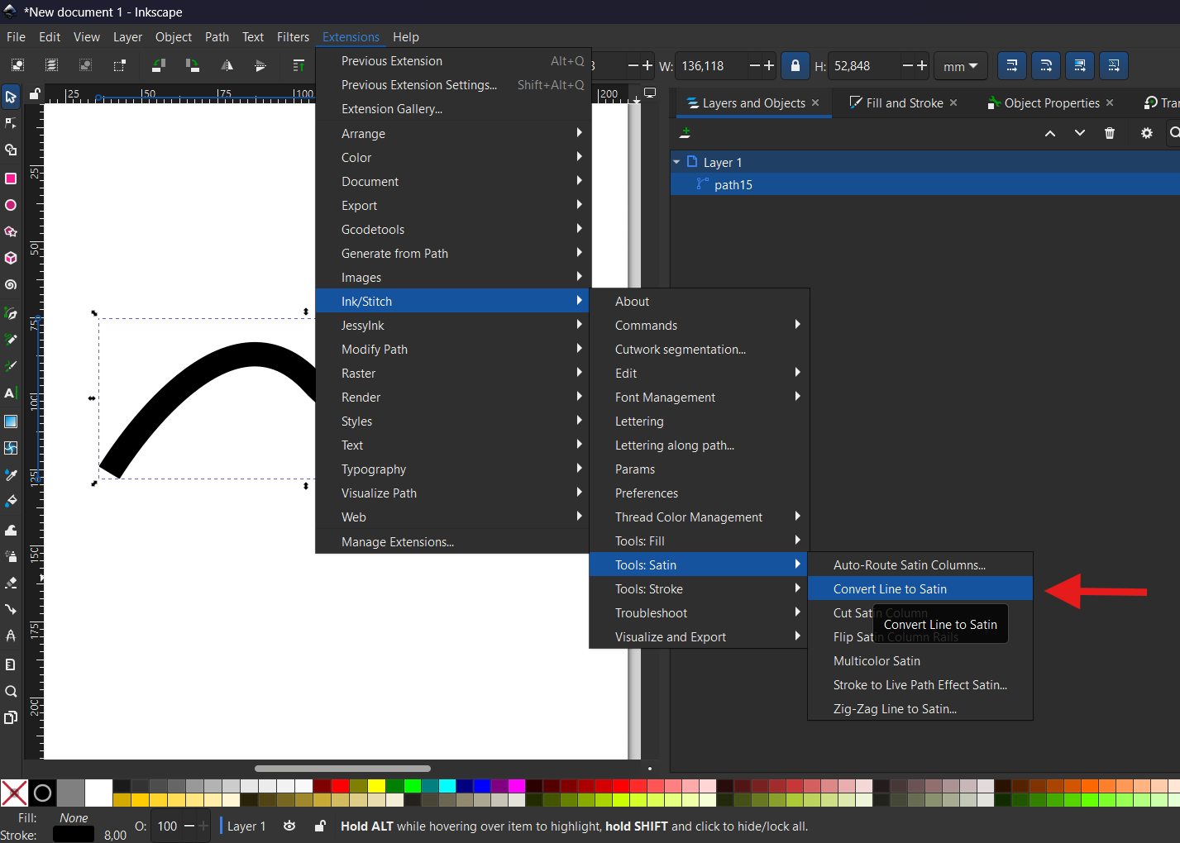Toggle scale rounded corners option
Image resolution: width=1180 pixels, height=843 pixels.
point(1046,65)
